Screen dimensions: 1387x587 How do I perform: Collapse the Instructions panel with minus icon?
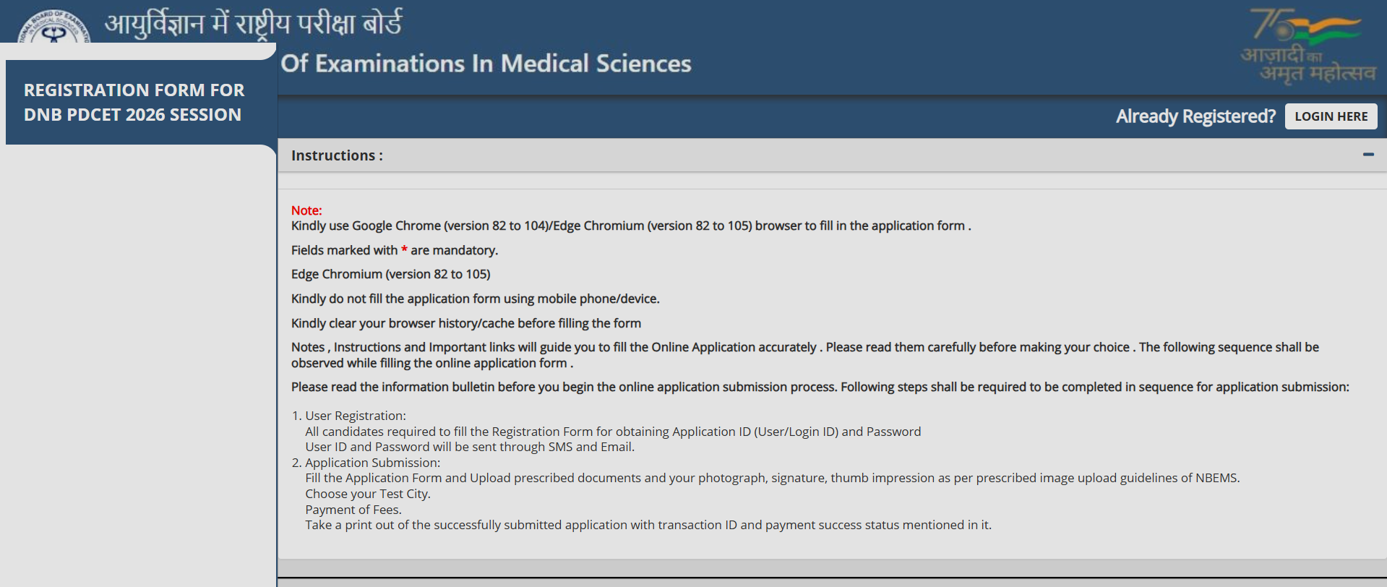1367,155
